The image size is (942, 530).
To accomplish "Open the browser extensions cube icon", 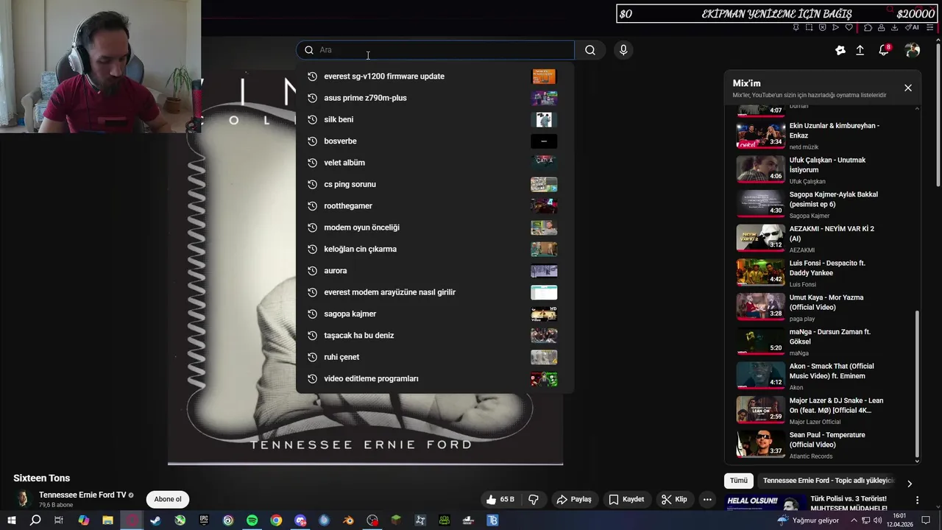I will pyautogui.click(x=868, y=27).
